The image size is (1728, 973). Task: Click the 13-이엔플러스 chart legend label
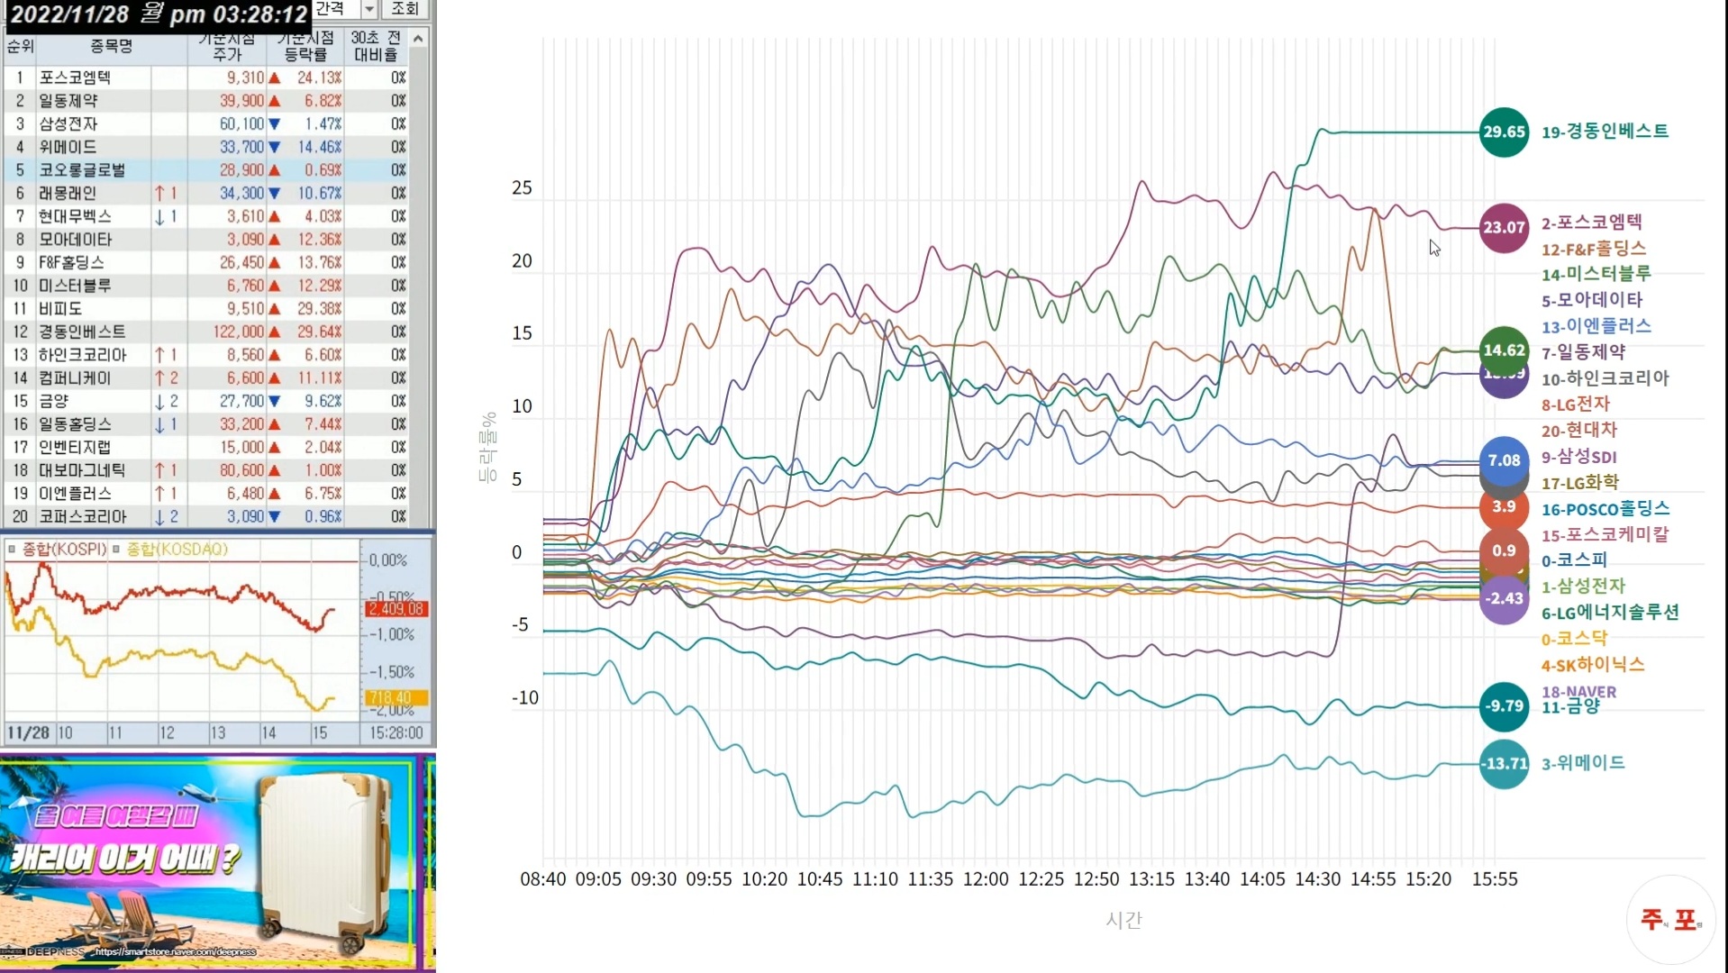tap(1596, 326)
